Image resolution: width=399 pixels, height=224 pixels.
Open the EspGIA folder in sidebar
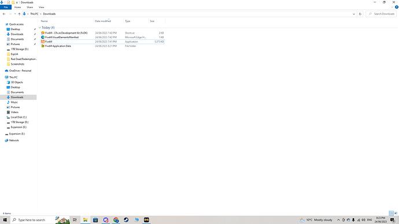click(x=14, y=54)
